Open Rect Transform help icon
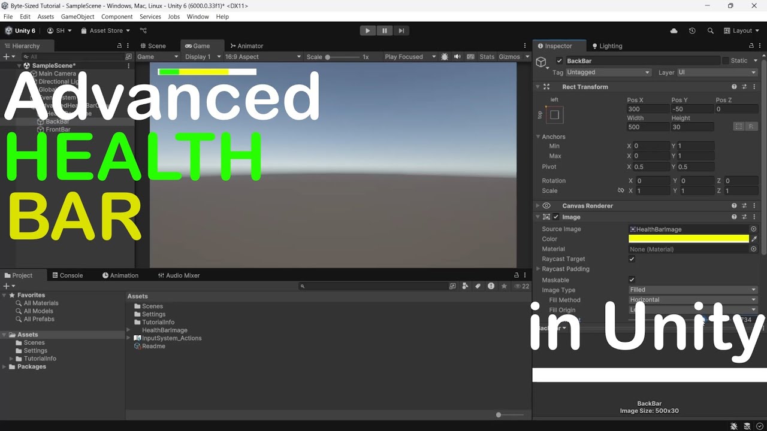Viewport: 767px width, 431px height. pos(734,87)
